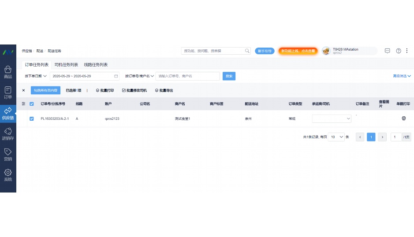Click the app logo in sidebar

8,52
